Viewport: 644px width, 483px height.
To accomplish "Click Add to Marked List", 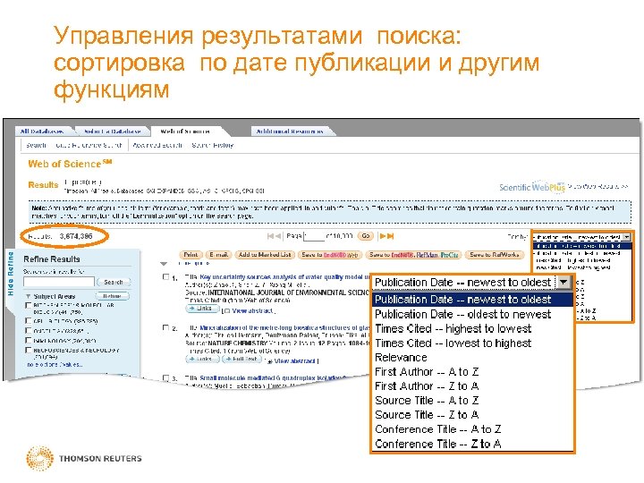I will [265, 255].
